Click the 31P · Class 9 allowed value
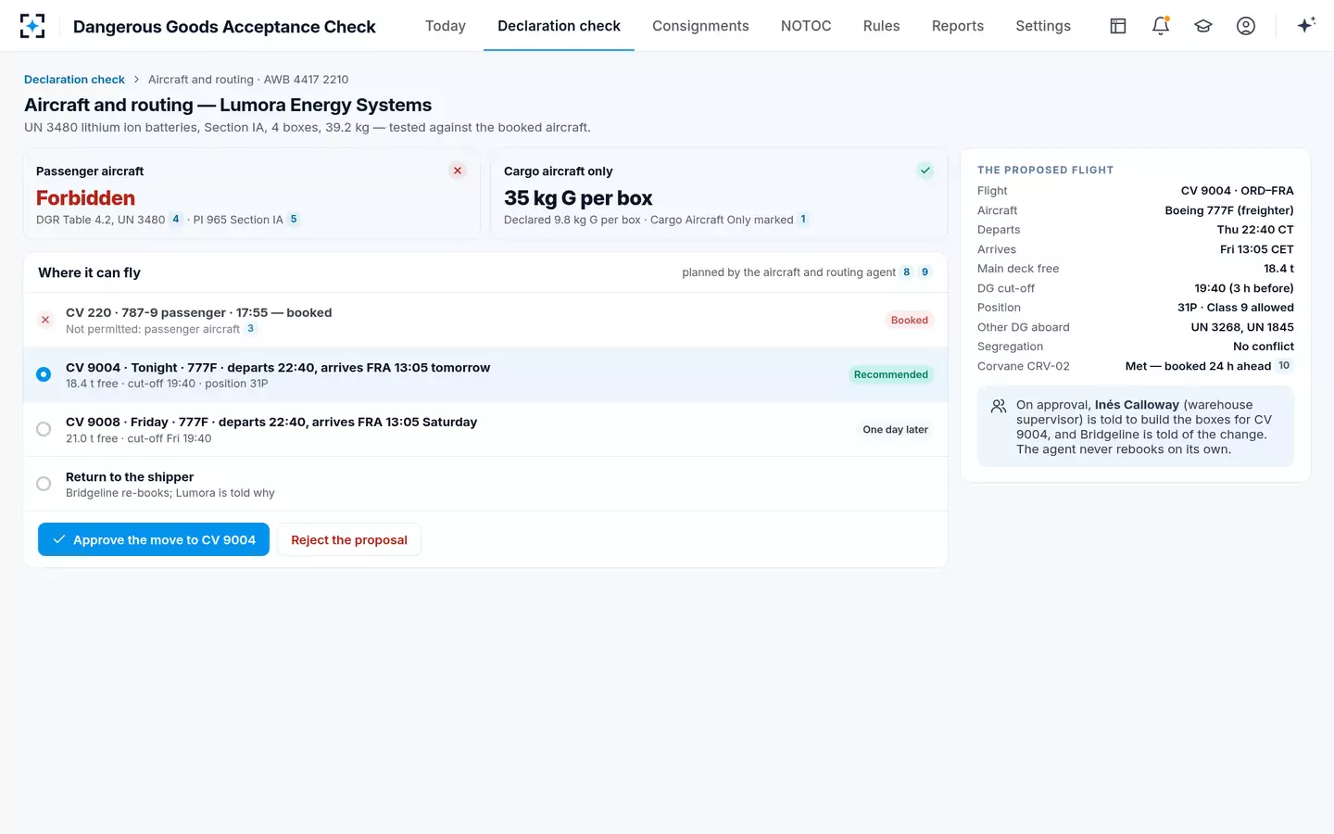This screenshot has height=834, width=1334. coord(1236,308)
